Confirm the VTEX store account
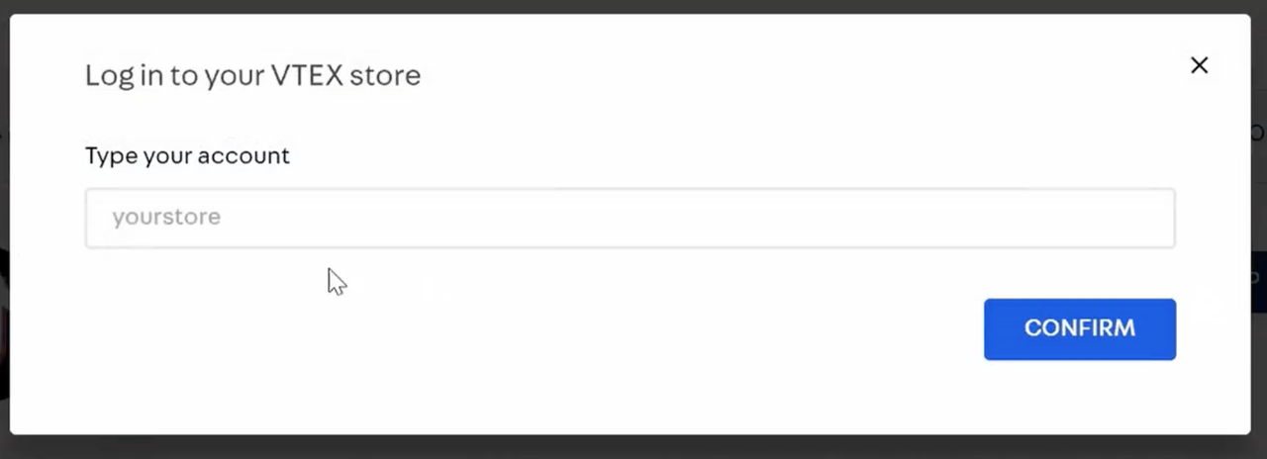 1080,329
